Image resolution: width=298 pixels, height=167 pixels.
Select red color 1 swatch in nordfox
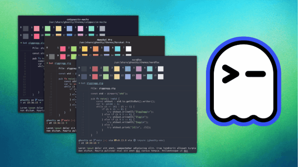coord(95,68)
